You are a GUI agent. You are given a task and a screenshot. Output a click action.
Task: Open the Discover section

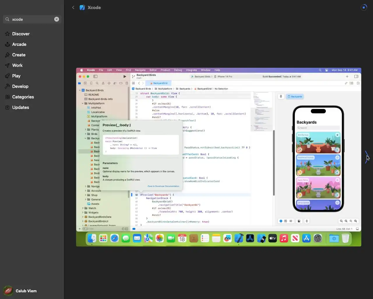(21, 34)
